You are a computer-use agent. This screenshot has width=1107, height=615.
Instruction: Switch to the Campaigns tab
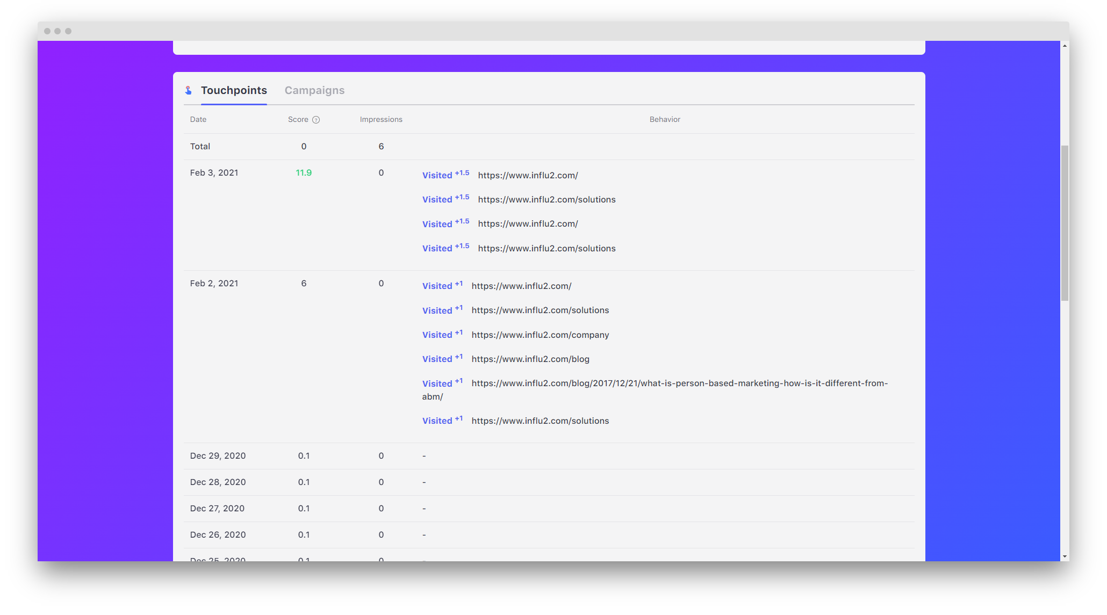314,90
